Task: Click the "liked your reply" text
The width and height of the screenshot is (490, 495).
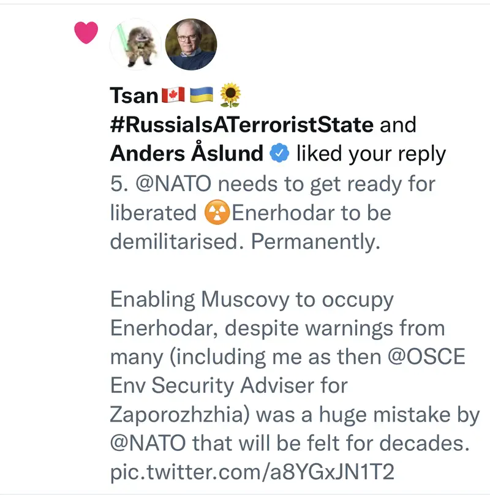Action: [x=371, y=154]
